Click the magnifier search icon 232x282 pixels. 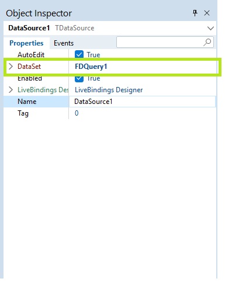point(207,42)
